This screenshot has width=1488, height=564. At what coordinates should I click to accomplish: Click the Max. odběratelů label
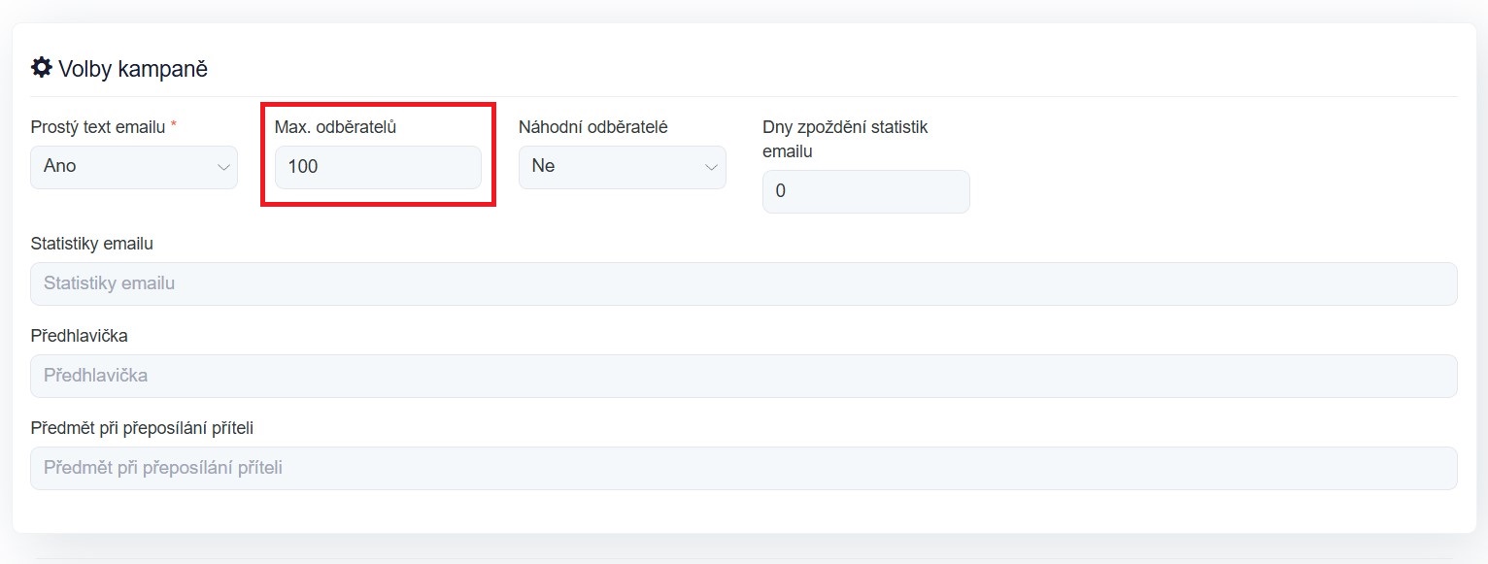pyautogui.click(x=335, y=127)
